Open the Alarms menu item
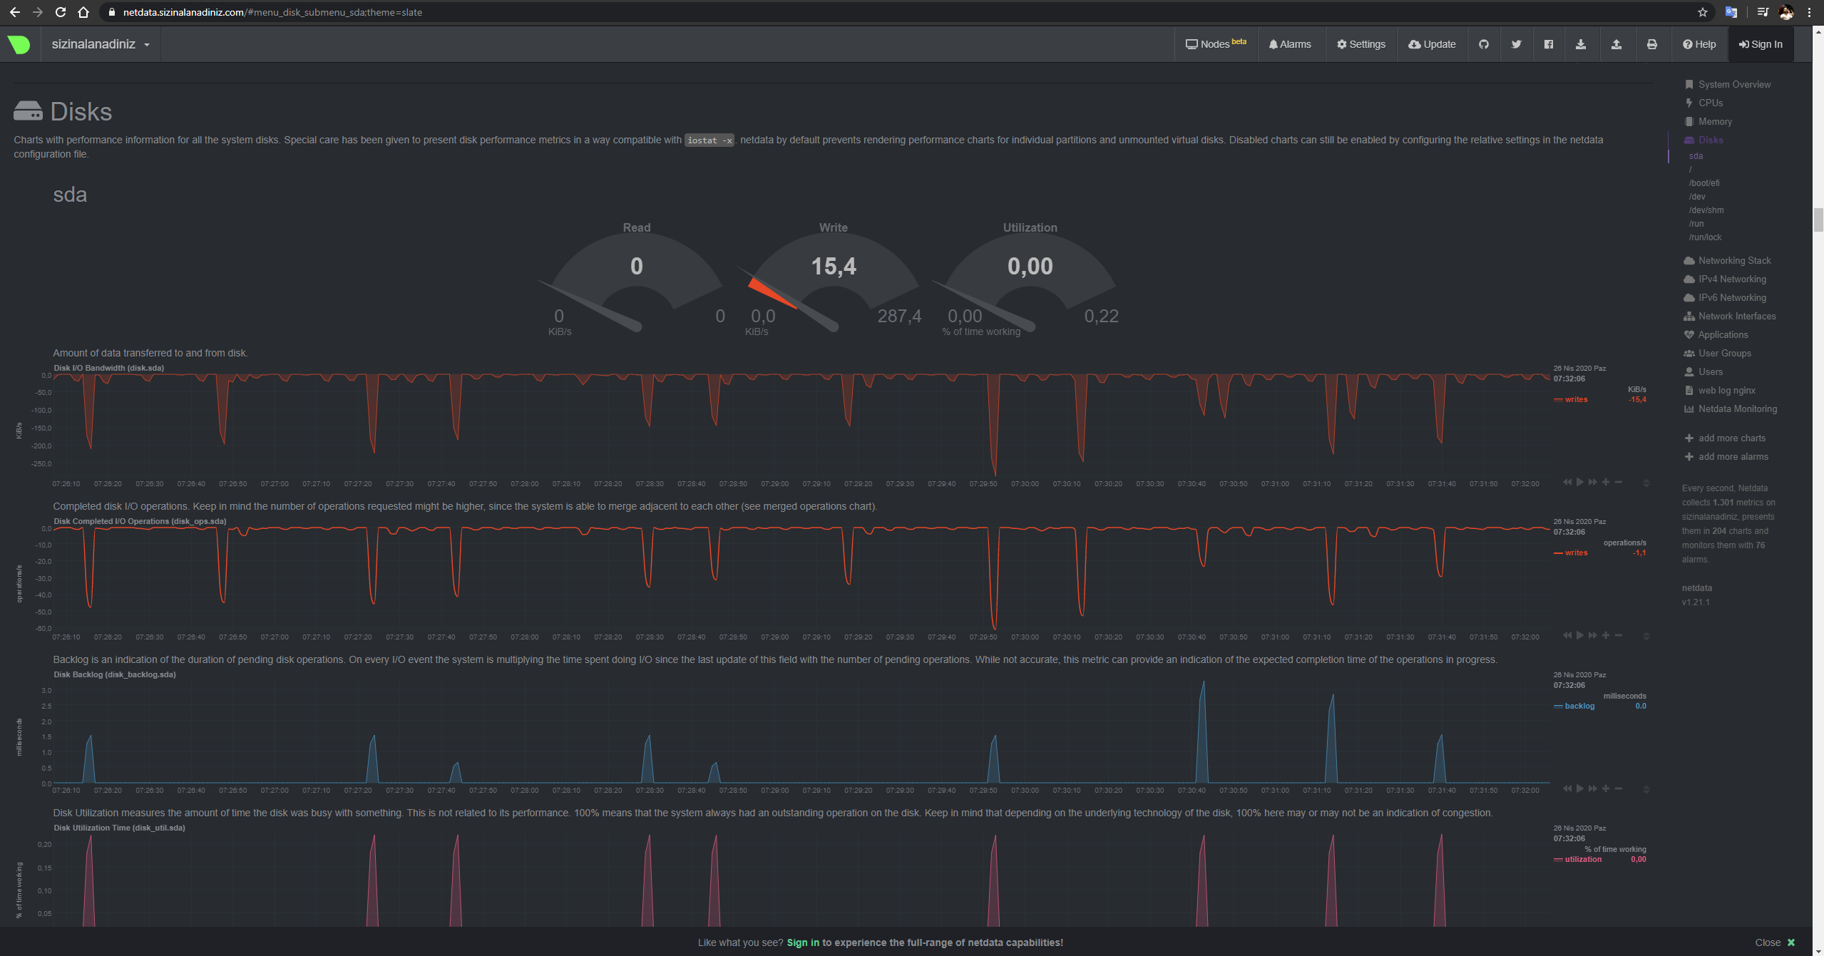 pyautogui.click(x=1290, y=44)
